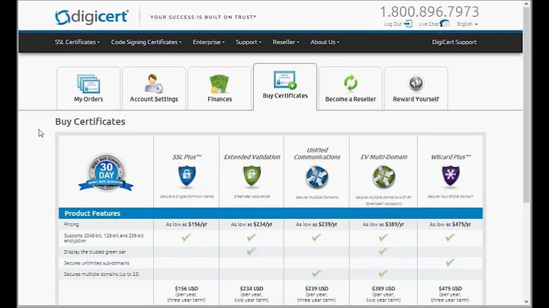Click the Live Chat link text
Screen dimensions: 549x308
[429, 24]
